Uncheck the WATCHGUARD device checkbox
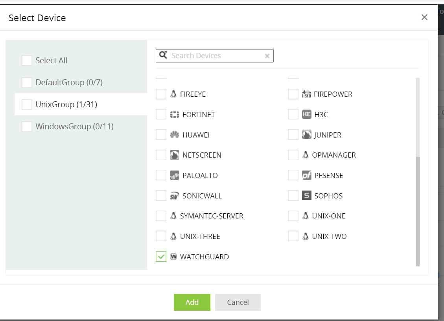 point(161,257)
